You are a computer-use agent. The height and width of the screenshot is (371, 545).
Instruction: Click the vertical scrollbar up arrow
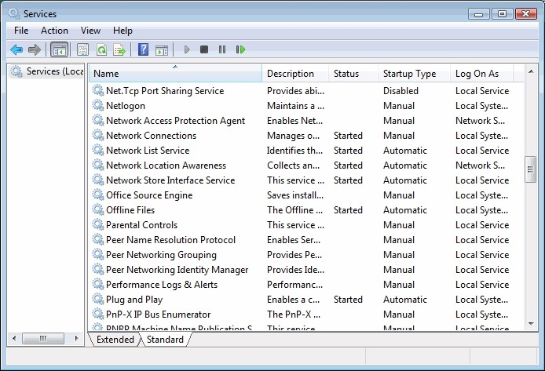pyautogui.click(x=531, y=71)
